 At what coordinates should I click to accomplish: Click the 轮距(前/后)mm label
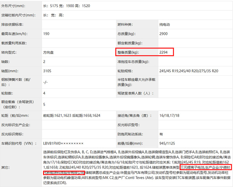[x=15, y=115]
